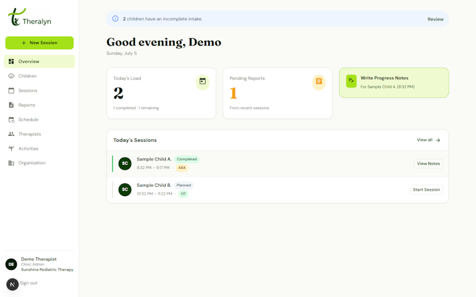Image resolution: width=476 pixels, height=297 pixels.
Task: Click the Demo Therapist name
Action: (x=39, y=259)
